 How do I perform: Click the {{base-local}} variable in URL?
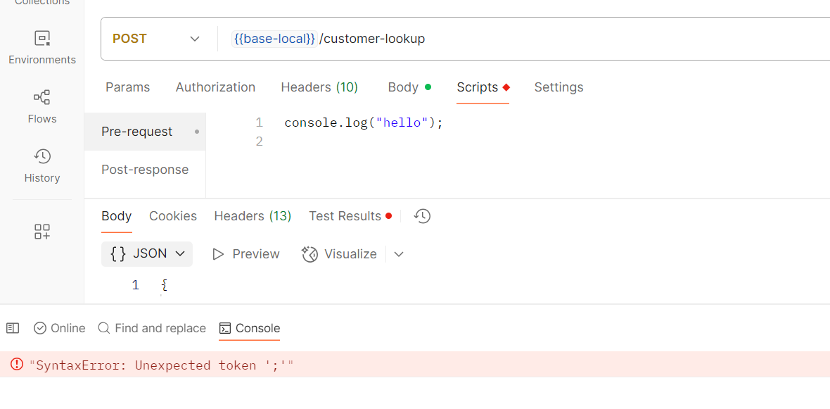[x=274, y=39]
